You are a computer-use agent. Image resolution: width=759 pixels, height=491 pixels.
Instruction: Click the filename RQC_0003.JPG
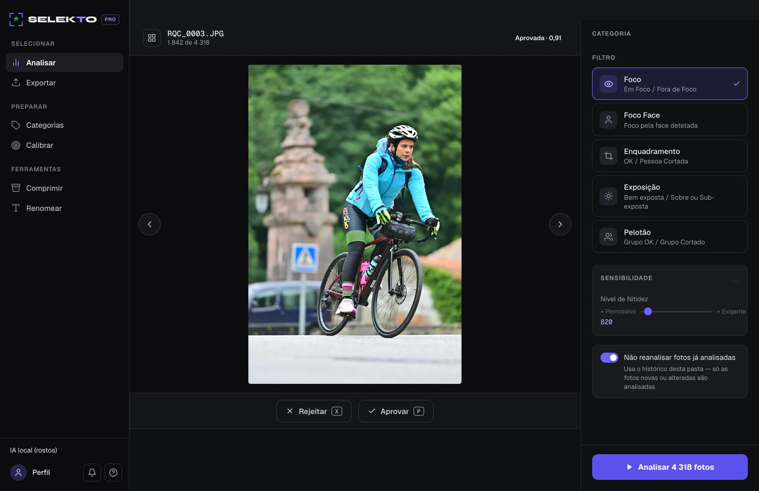pyautogui.click(x=195, y=33)
